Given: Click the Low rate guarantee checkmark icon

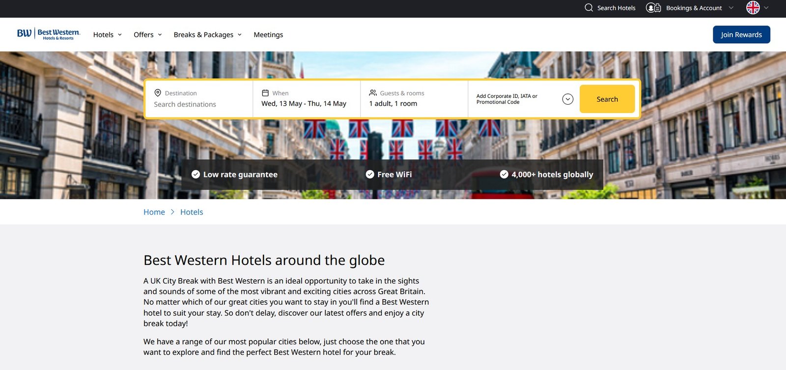Looking at the screenshot, I should click(x=196, y=174).
